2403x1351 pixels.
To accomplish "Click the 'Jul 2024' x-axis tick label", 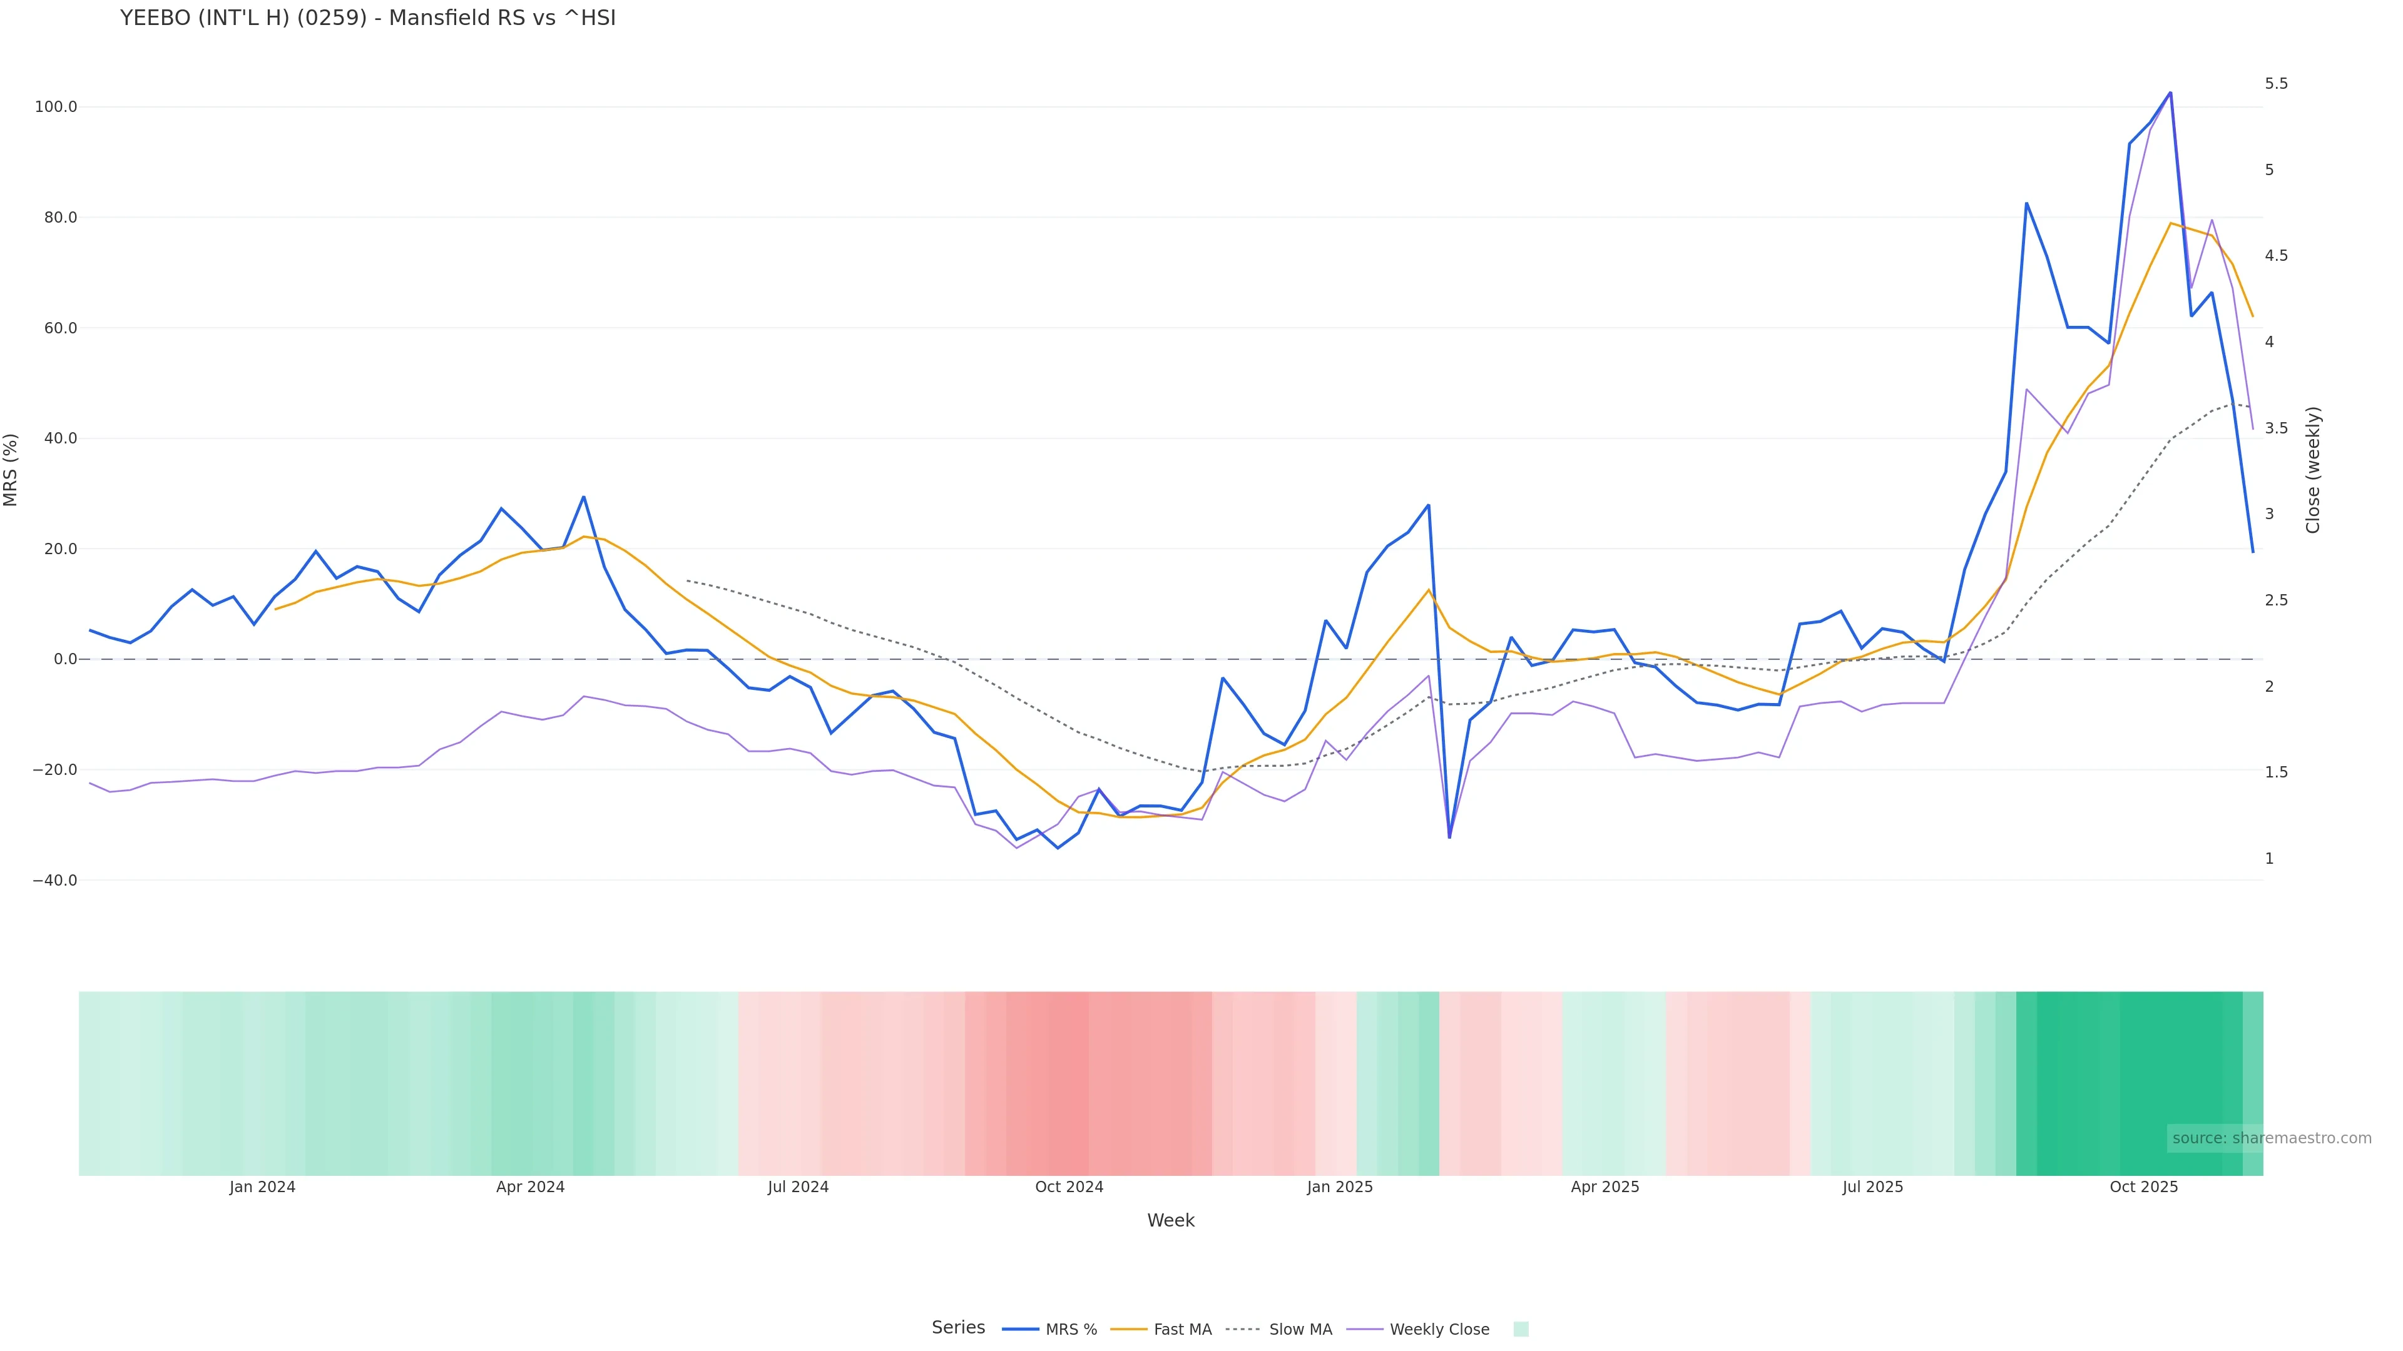I will 798,1187.
